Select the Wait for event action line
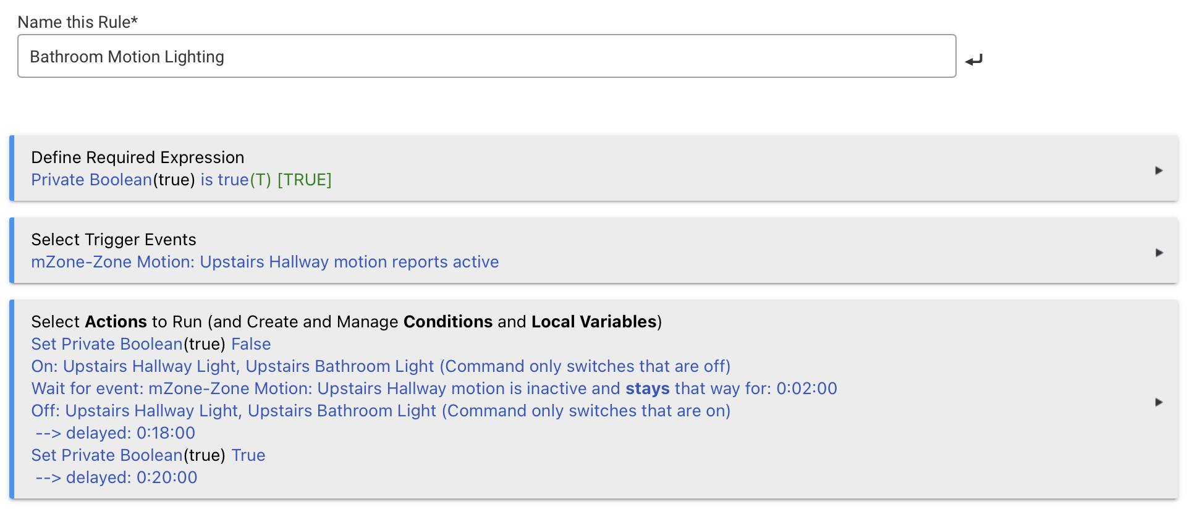 (x=434, y=389)
